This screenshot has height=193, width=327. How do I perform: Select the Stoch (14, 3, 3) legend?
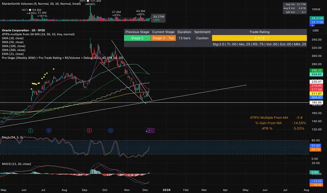pyautogui.click(x=12, y=137)
